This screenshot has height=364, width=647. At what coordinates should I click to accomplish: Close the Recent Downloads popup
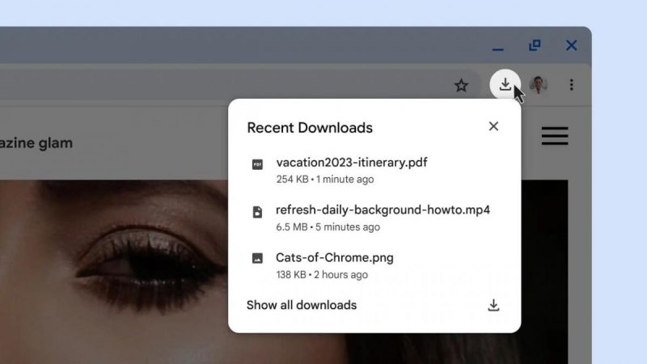coord(493,126)
